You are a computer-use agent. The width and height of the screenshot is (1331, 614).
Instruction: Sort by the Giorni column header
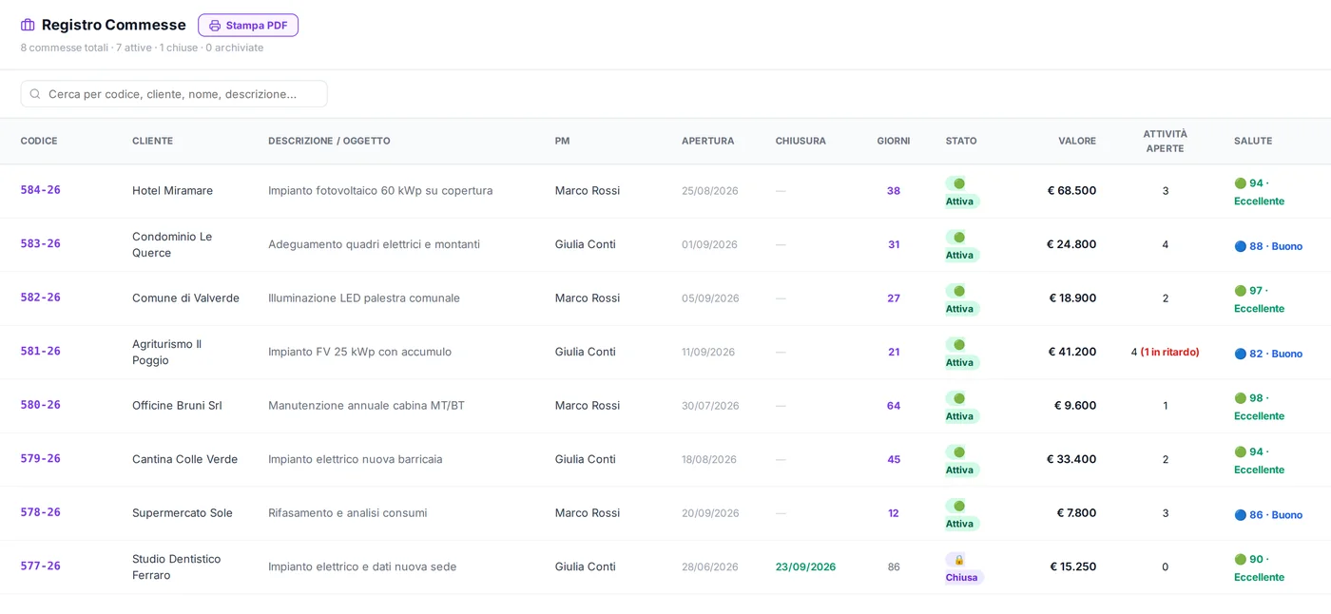[x=894, y=141]
